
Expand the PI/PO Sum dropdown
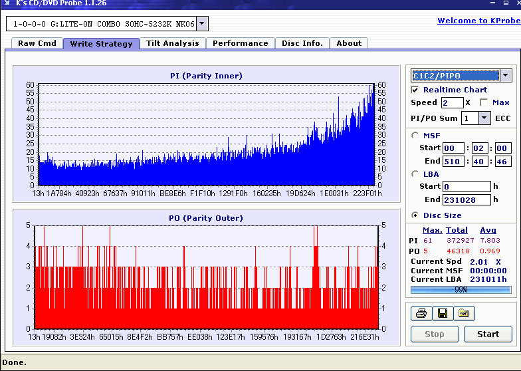click(484, 118)
